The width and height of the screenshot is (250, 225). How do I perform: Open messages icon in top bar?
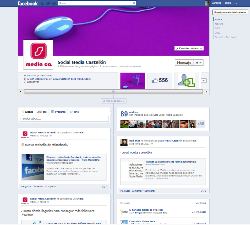click(x=48, y=3)
